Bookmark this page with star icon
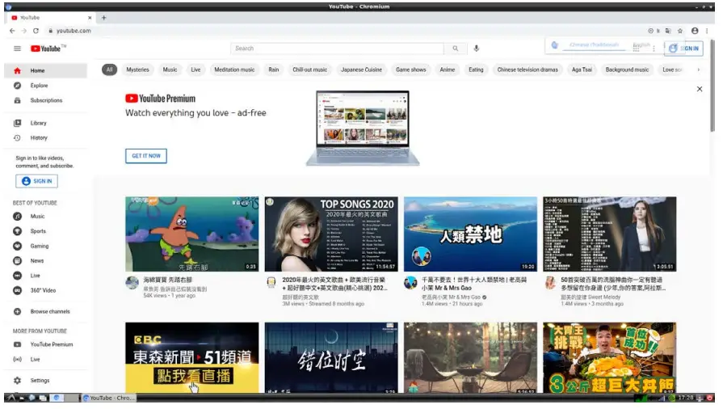Image resolution: width=723 pixels, height=409 pixels. pos(680,31)
